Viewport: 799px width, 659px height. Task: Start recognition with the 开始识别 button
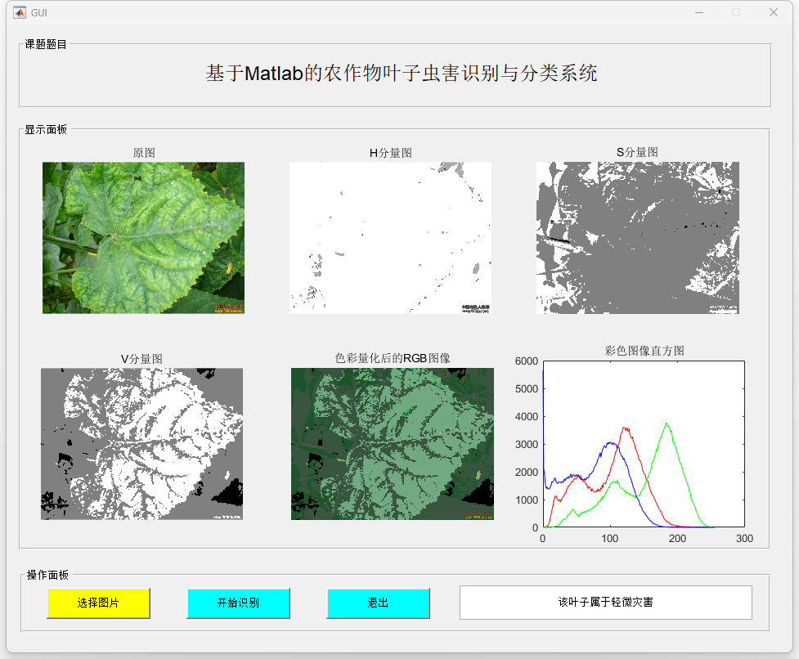click(238, 603)
